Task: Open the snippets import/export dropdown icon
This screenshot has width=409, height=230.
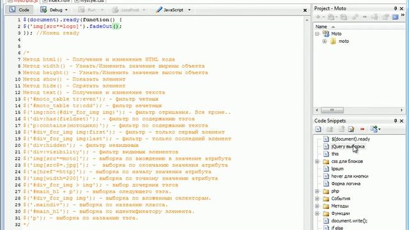Action: coord(375,129)
